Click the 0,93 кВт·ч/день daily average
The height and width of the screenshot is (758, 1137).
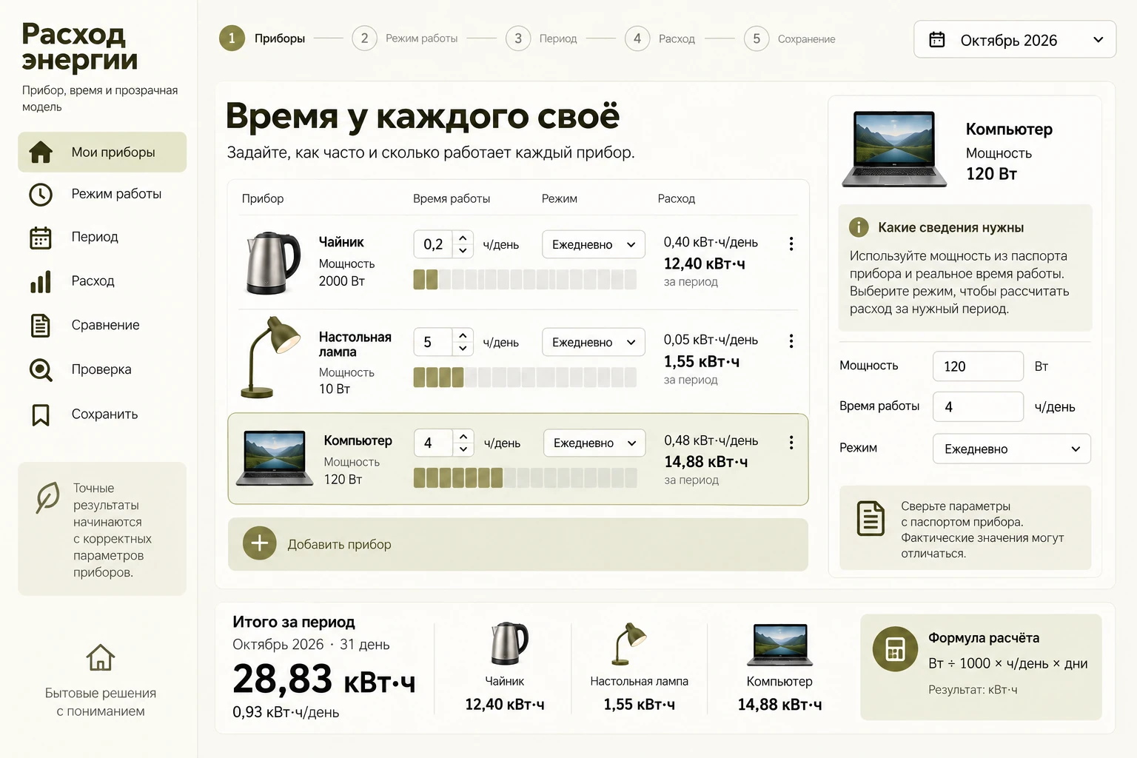click(286, 712)
